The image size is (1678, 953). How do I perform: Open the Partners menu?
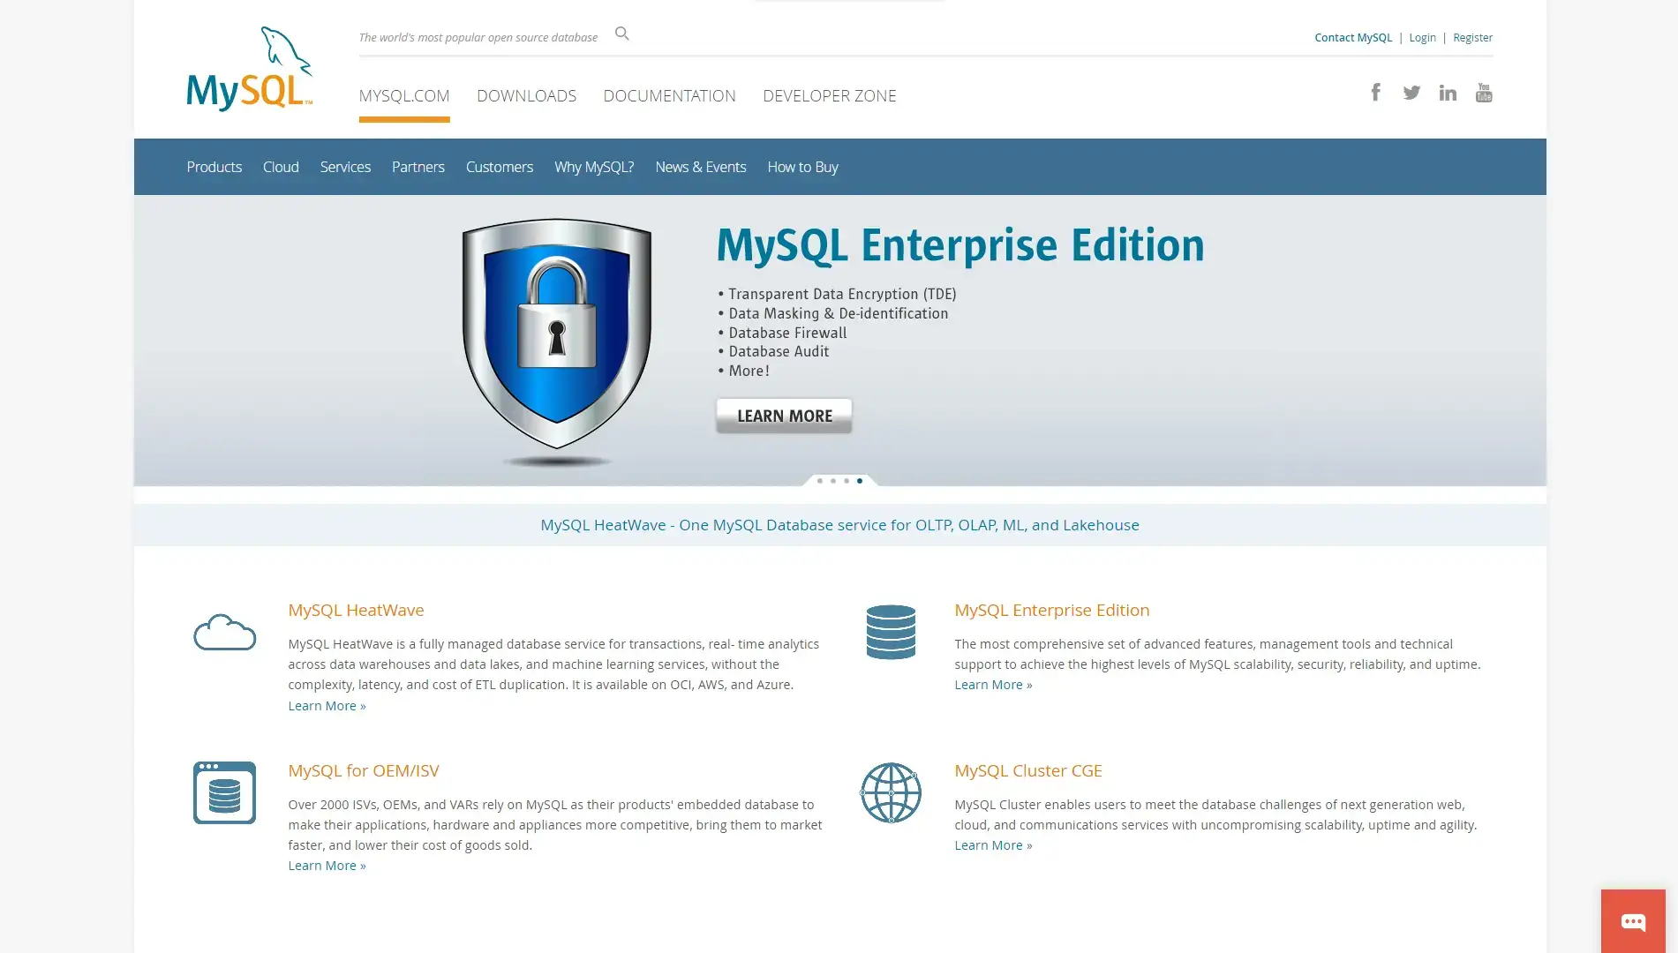point(418,167)
